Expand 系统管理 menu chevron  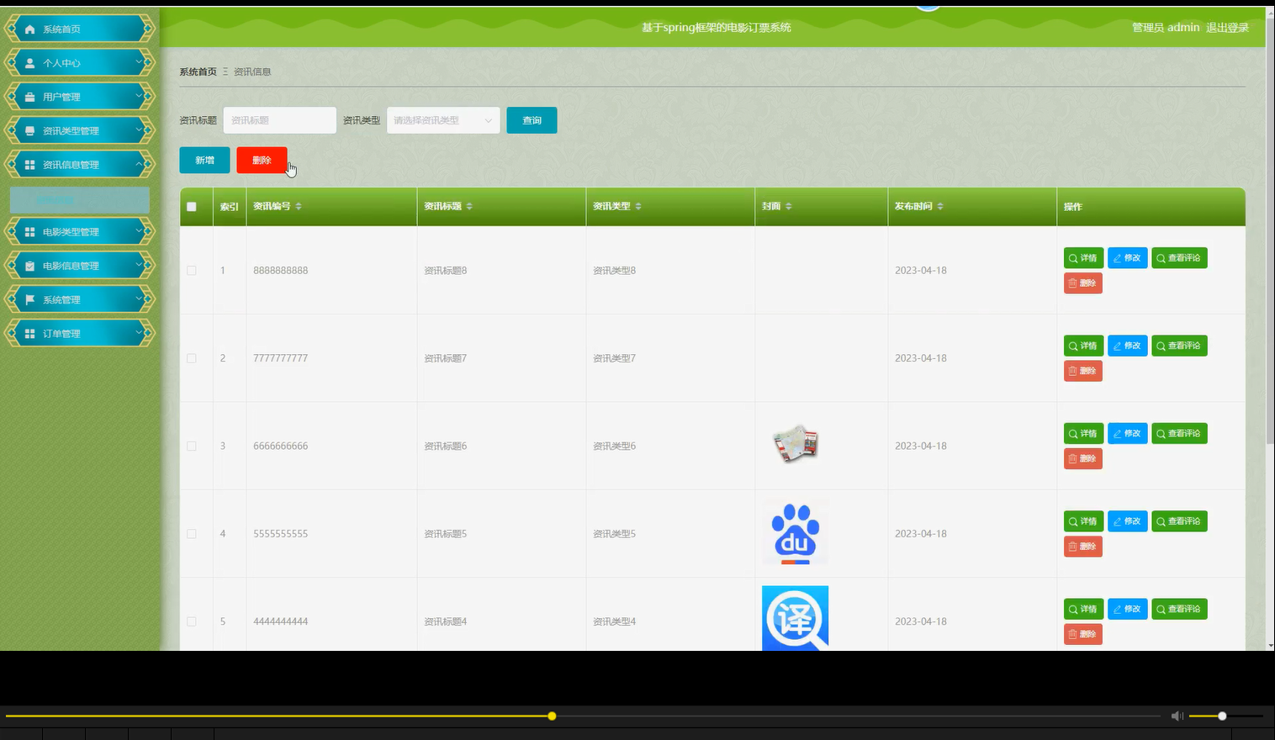139,299
